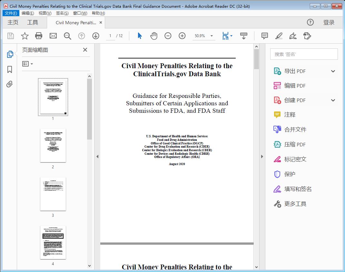Screen dimensions: 345x272
Task: Open the Attachments panel icon
Action: pos(9,84)
